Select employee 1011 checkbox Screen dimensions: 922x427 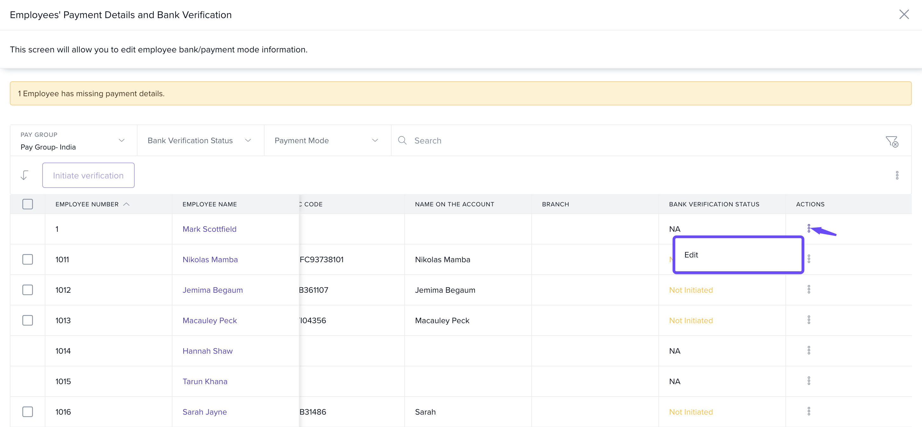[x=28, y=259]
